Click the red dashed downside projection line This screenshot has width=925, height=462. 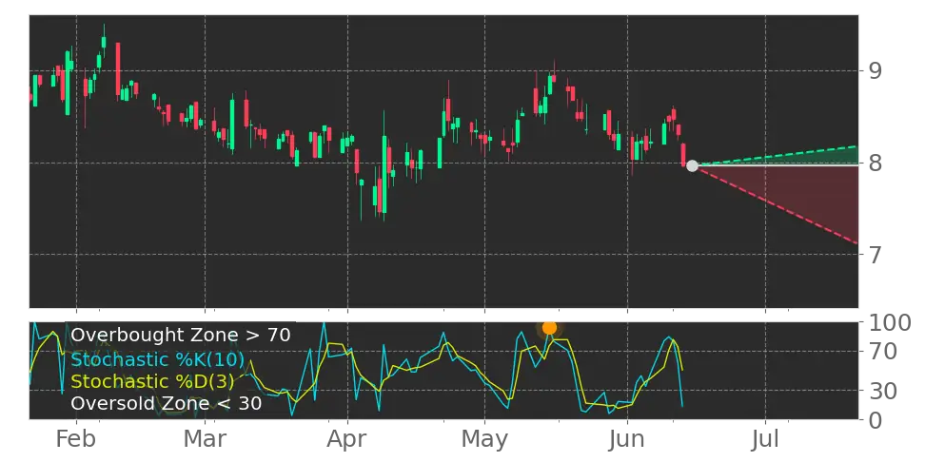(x=776, y=204)
